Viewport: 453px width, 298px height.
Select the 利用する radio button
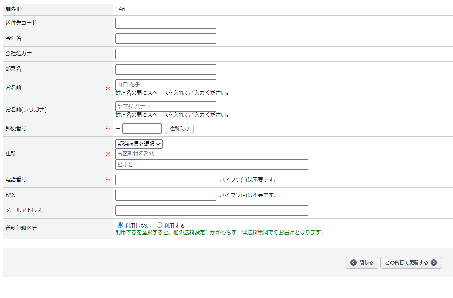coord(160,225)
